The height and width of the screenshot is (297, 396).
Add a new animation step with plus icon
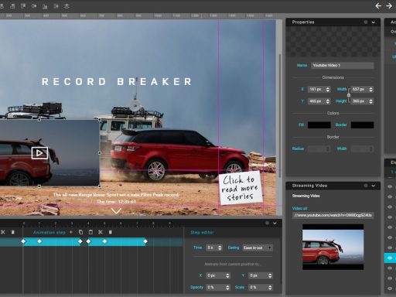click(x=71, y=232)
